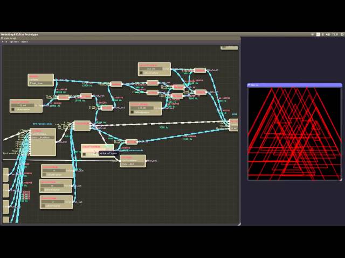This screenshot has height=258, width=345.
Task: Click the purple title bar of render window
Action: click(295, 85)
